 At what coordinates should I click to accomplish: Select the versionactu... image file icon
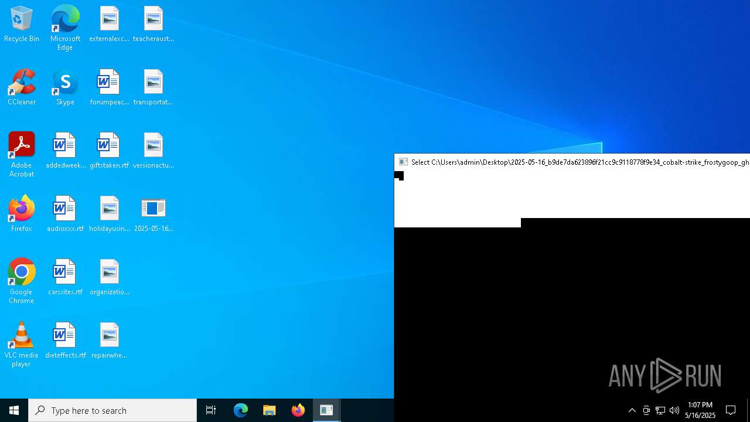[153, 151]
